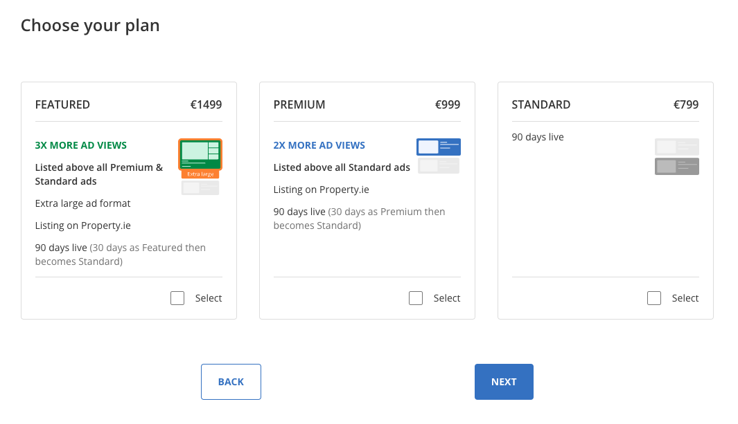Click the PREMIUM plan title
The image size is (738, 424).
point(299,104)
